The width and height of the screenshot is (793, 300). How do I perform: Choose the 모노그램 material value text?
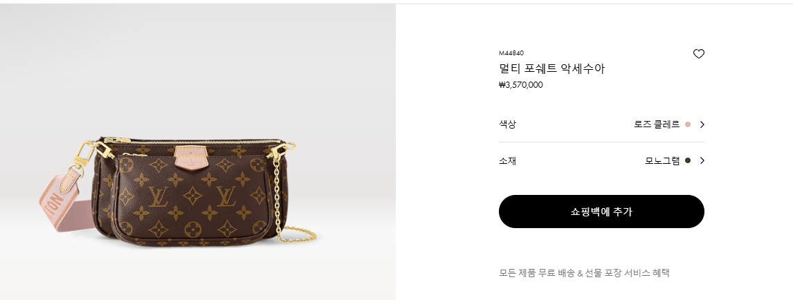tap(662, 160)
